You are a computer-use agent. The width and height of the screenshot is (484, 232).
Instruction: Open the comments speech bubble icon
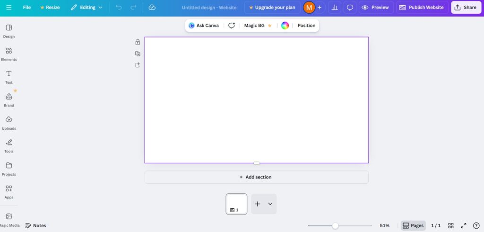(350, 8)
